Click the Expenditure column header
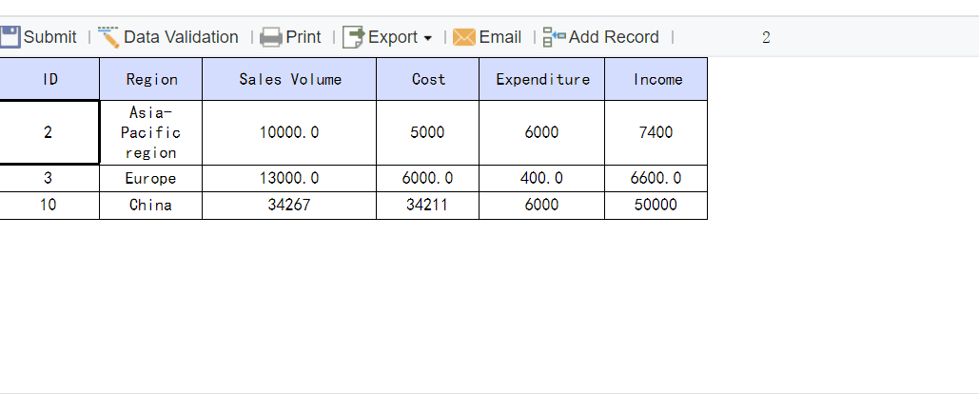Screen dimensions: 979x394 coord(542,79)
